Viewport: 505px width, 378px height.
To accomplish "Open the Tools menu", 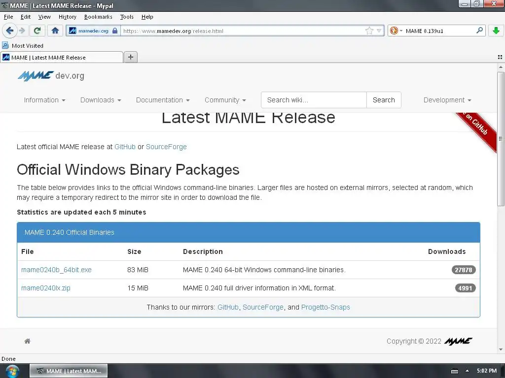I will [127, 17].
